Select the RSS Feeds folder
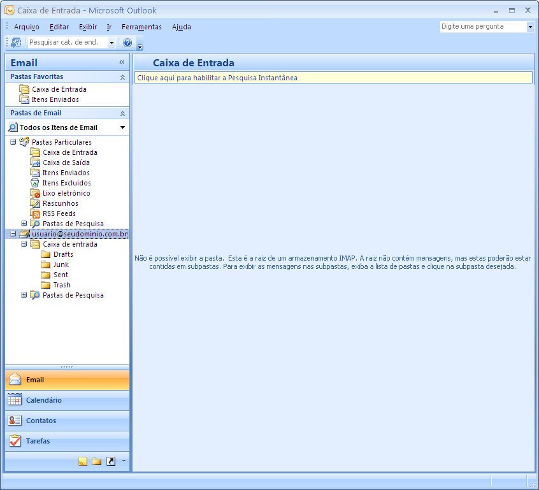The image size is (539, 490). (59, 213)
